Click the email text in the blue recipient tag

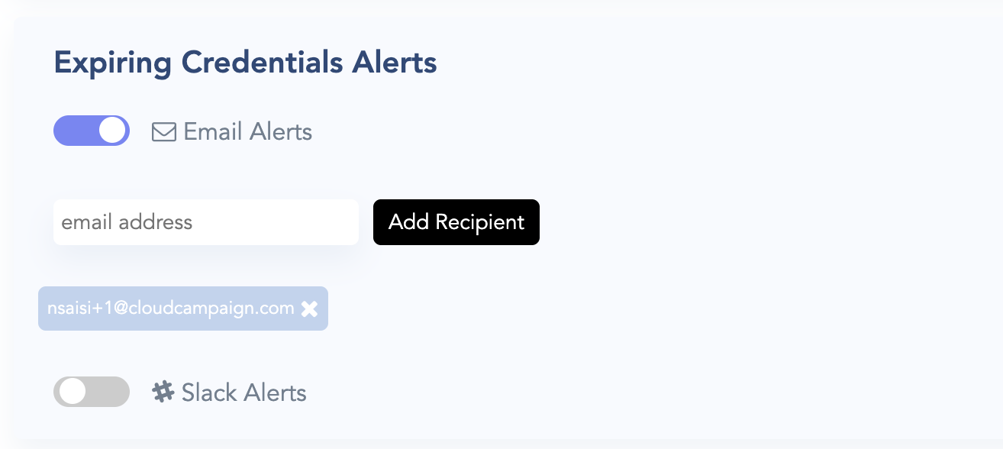coord(171,308)
